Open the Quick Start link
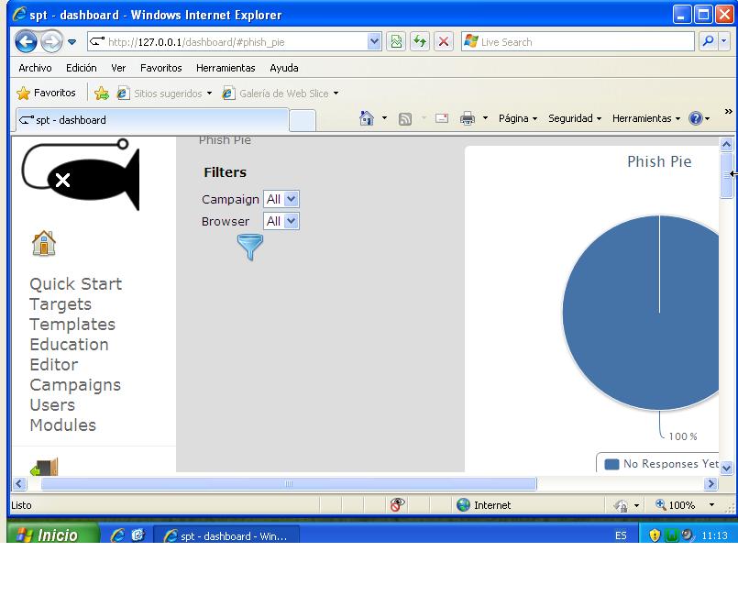Image resolution: width=738 pixels, height=607 pixels. pyautogui.click(x=75, y=284)
